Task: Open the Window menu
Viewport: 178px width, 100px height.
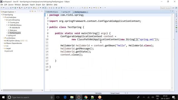Action: 50,5
